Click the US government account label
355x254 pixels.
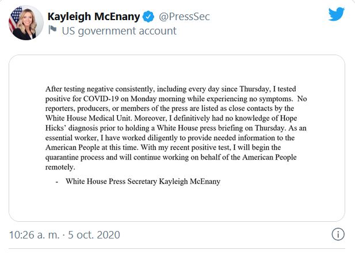tap(119, 31)
